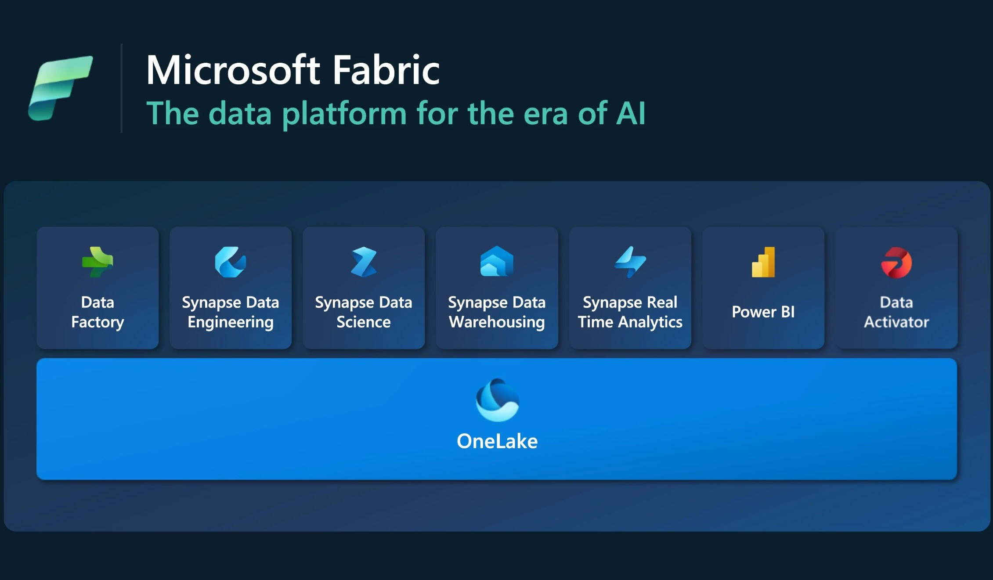Image resolution: width=993 pixels, height=580 pixels.
Task: Select the Synapse Data Science label
Action: coord(364,312)
